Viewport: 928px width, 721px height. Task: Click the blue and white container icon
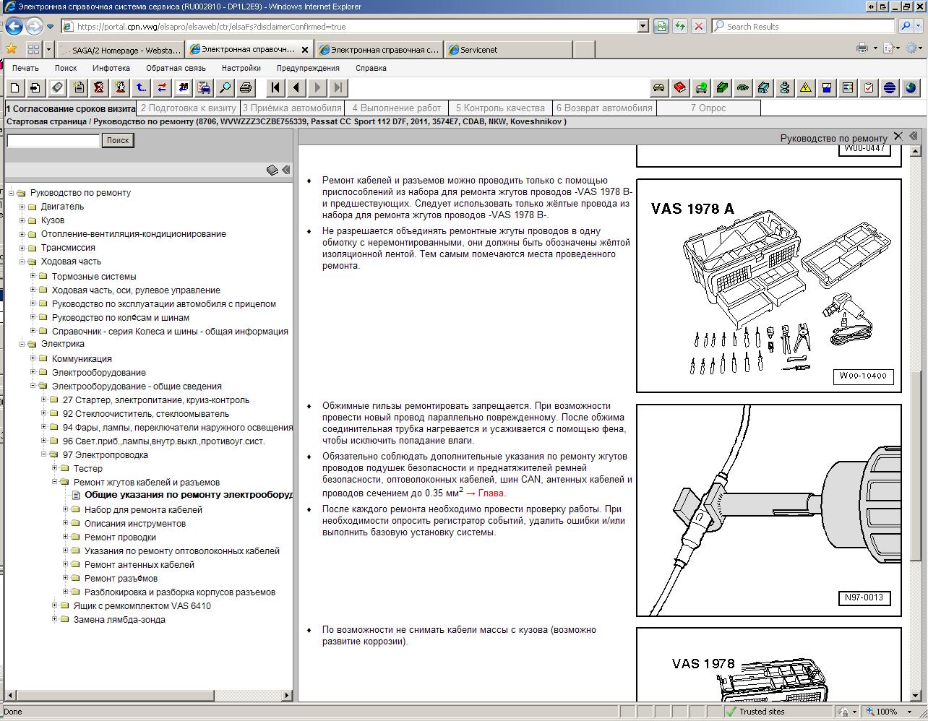click(826, 87)
